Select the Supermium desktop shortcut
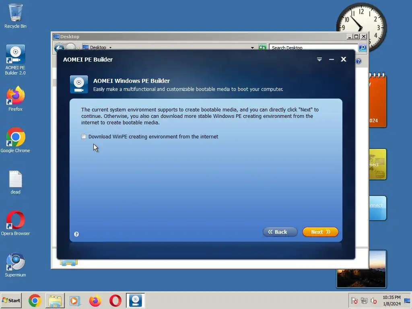The width and height of the screenshot is (412, 309). coord(15,265)
